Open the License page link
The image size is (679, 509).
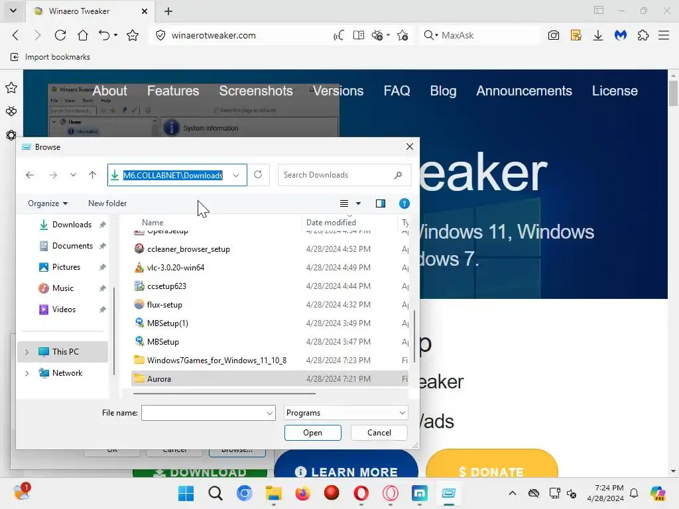[x=615, y=91]
